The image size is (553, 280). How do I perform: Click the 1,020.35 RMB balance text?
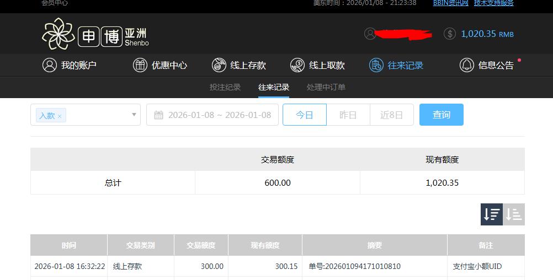point(487,34)
